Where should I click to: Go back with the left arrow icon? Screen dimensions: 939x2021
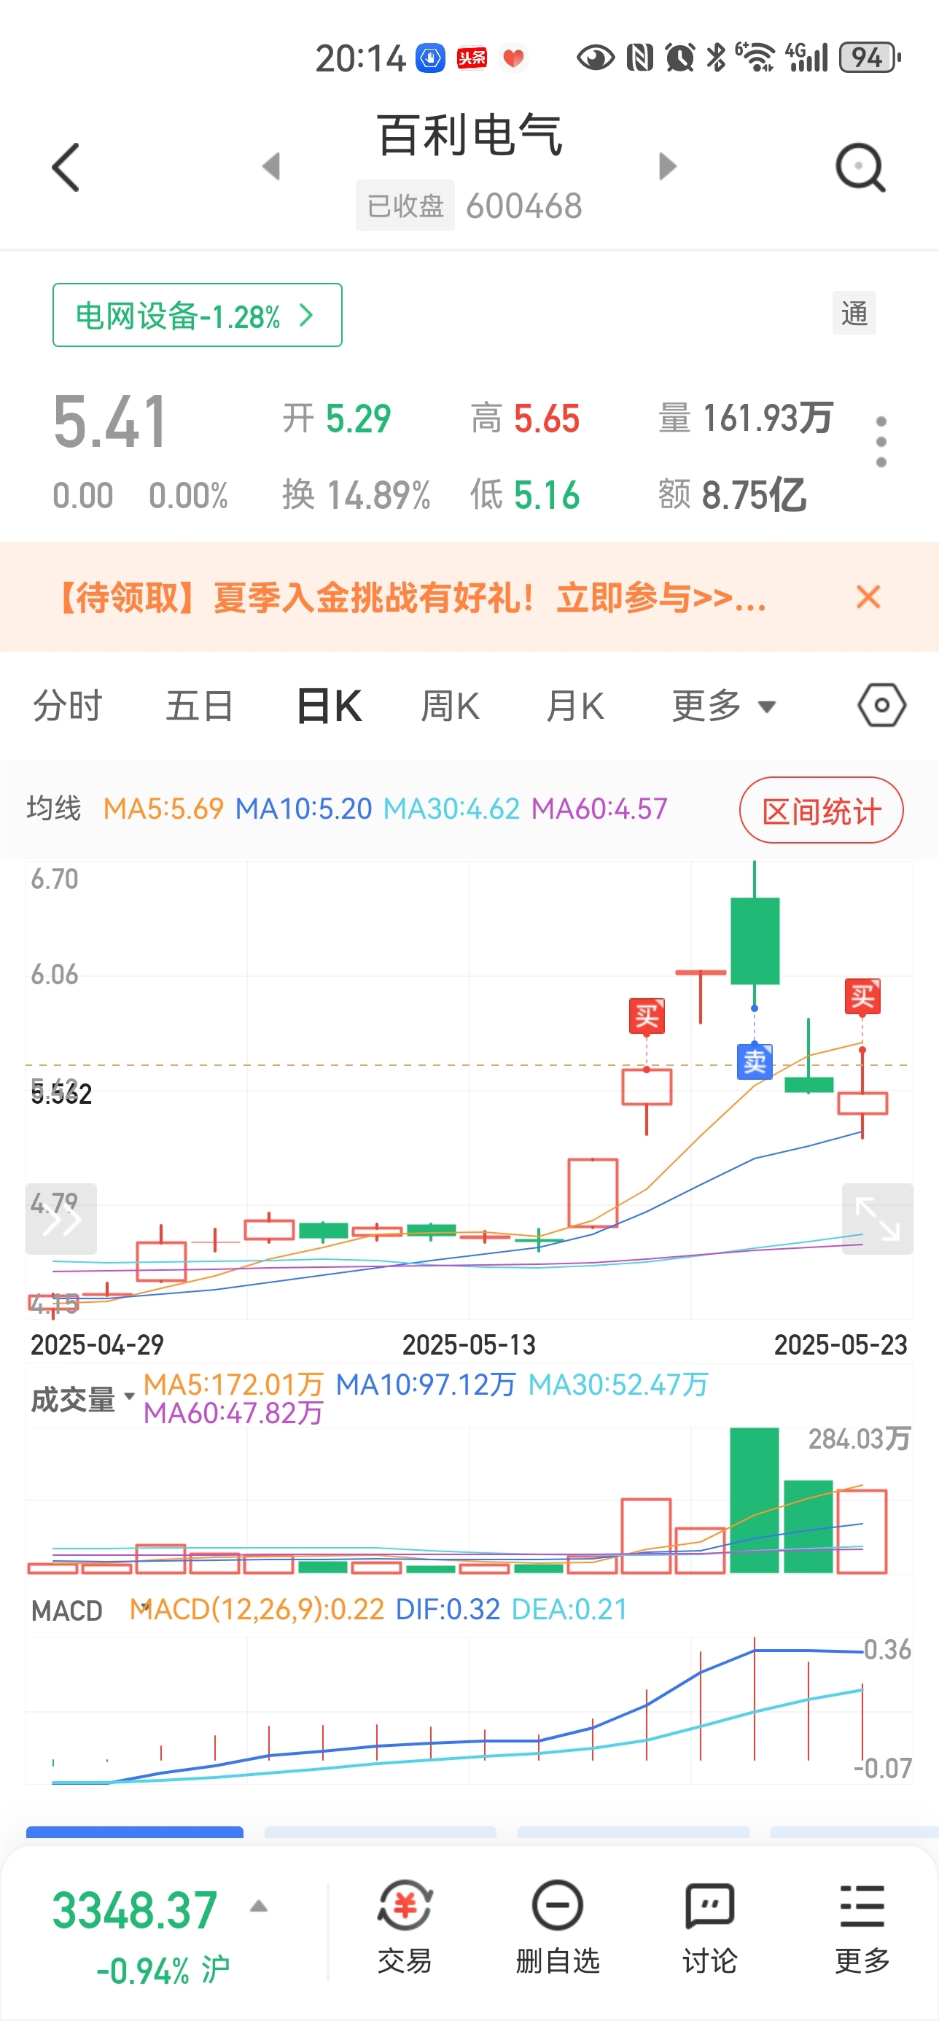point(66,167)
